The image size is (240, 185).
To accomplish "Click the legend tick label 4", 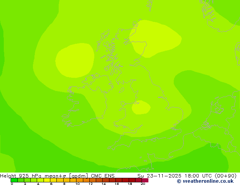I will point(38,184).
